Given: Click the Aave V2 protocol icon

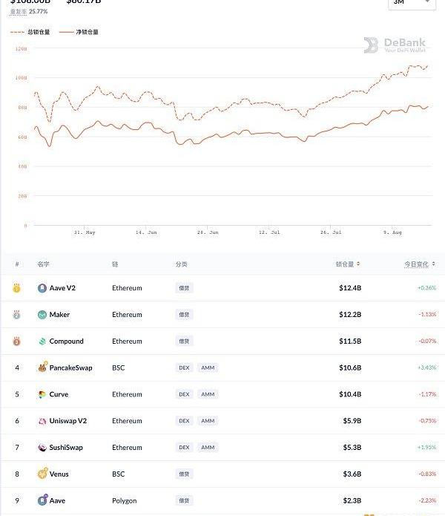Looking at the screenshot, I should click(42, 288).
